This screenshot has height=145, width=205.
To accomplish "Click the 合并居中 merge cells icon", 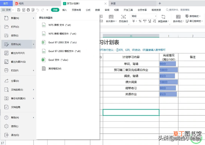I will (x=111, y=17).
